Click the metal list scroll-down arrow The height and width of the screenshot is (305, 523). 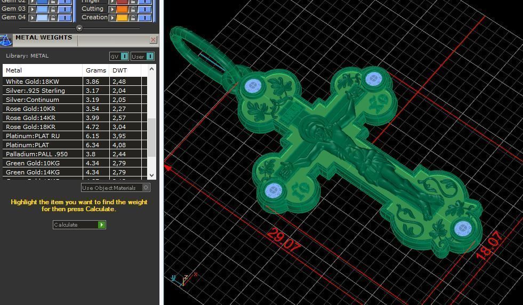click(152, 175)
